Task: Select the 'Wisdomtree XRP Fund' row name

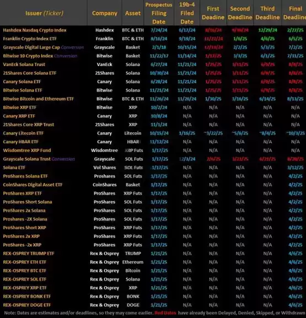Action: (x=27, y=150)
